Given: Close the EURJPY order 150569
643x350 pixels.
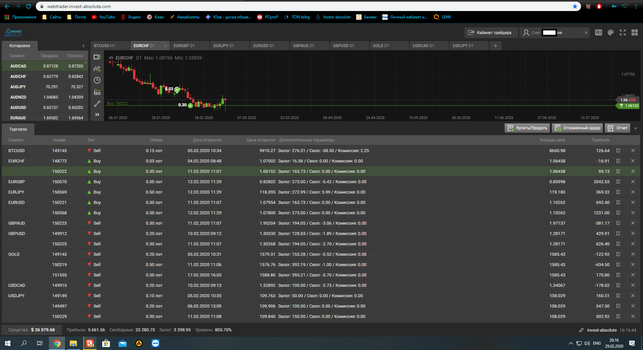Looking at the screenshot, I should (633, 192).
